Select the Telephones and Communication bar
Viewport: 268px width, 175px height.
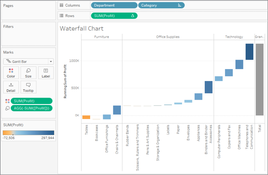[250, 52]
